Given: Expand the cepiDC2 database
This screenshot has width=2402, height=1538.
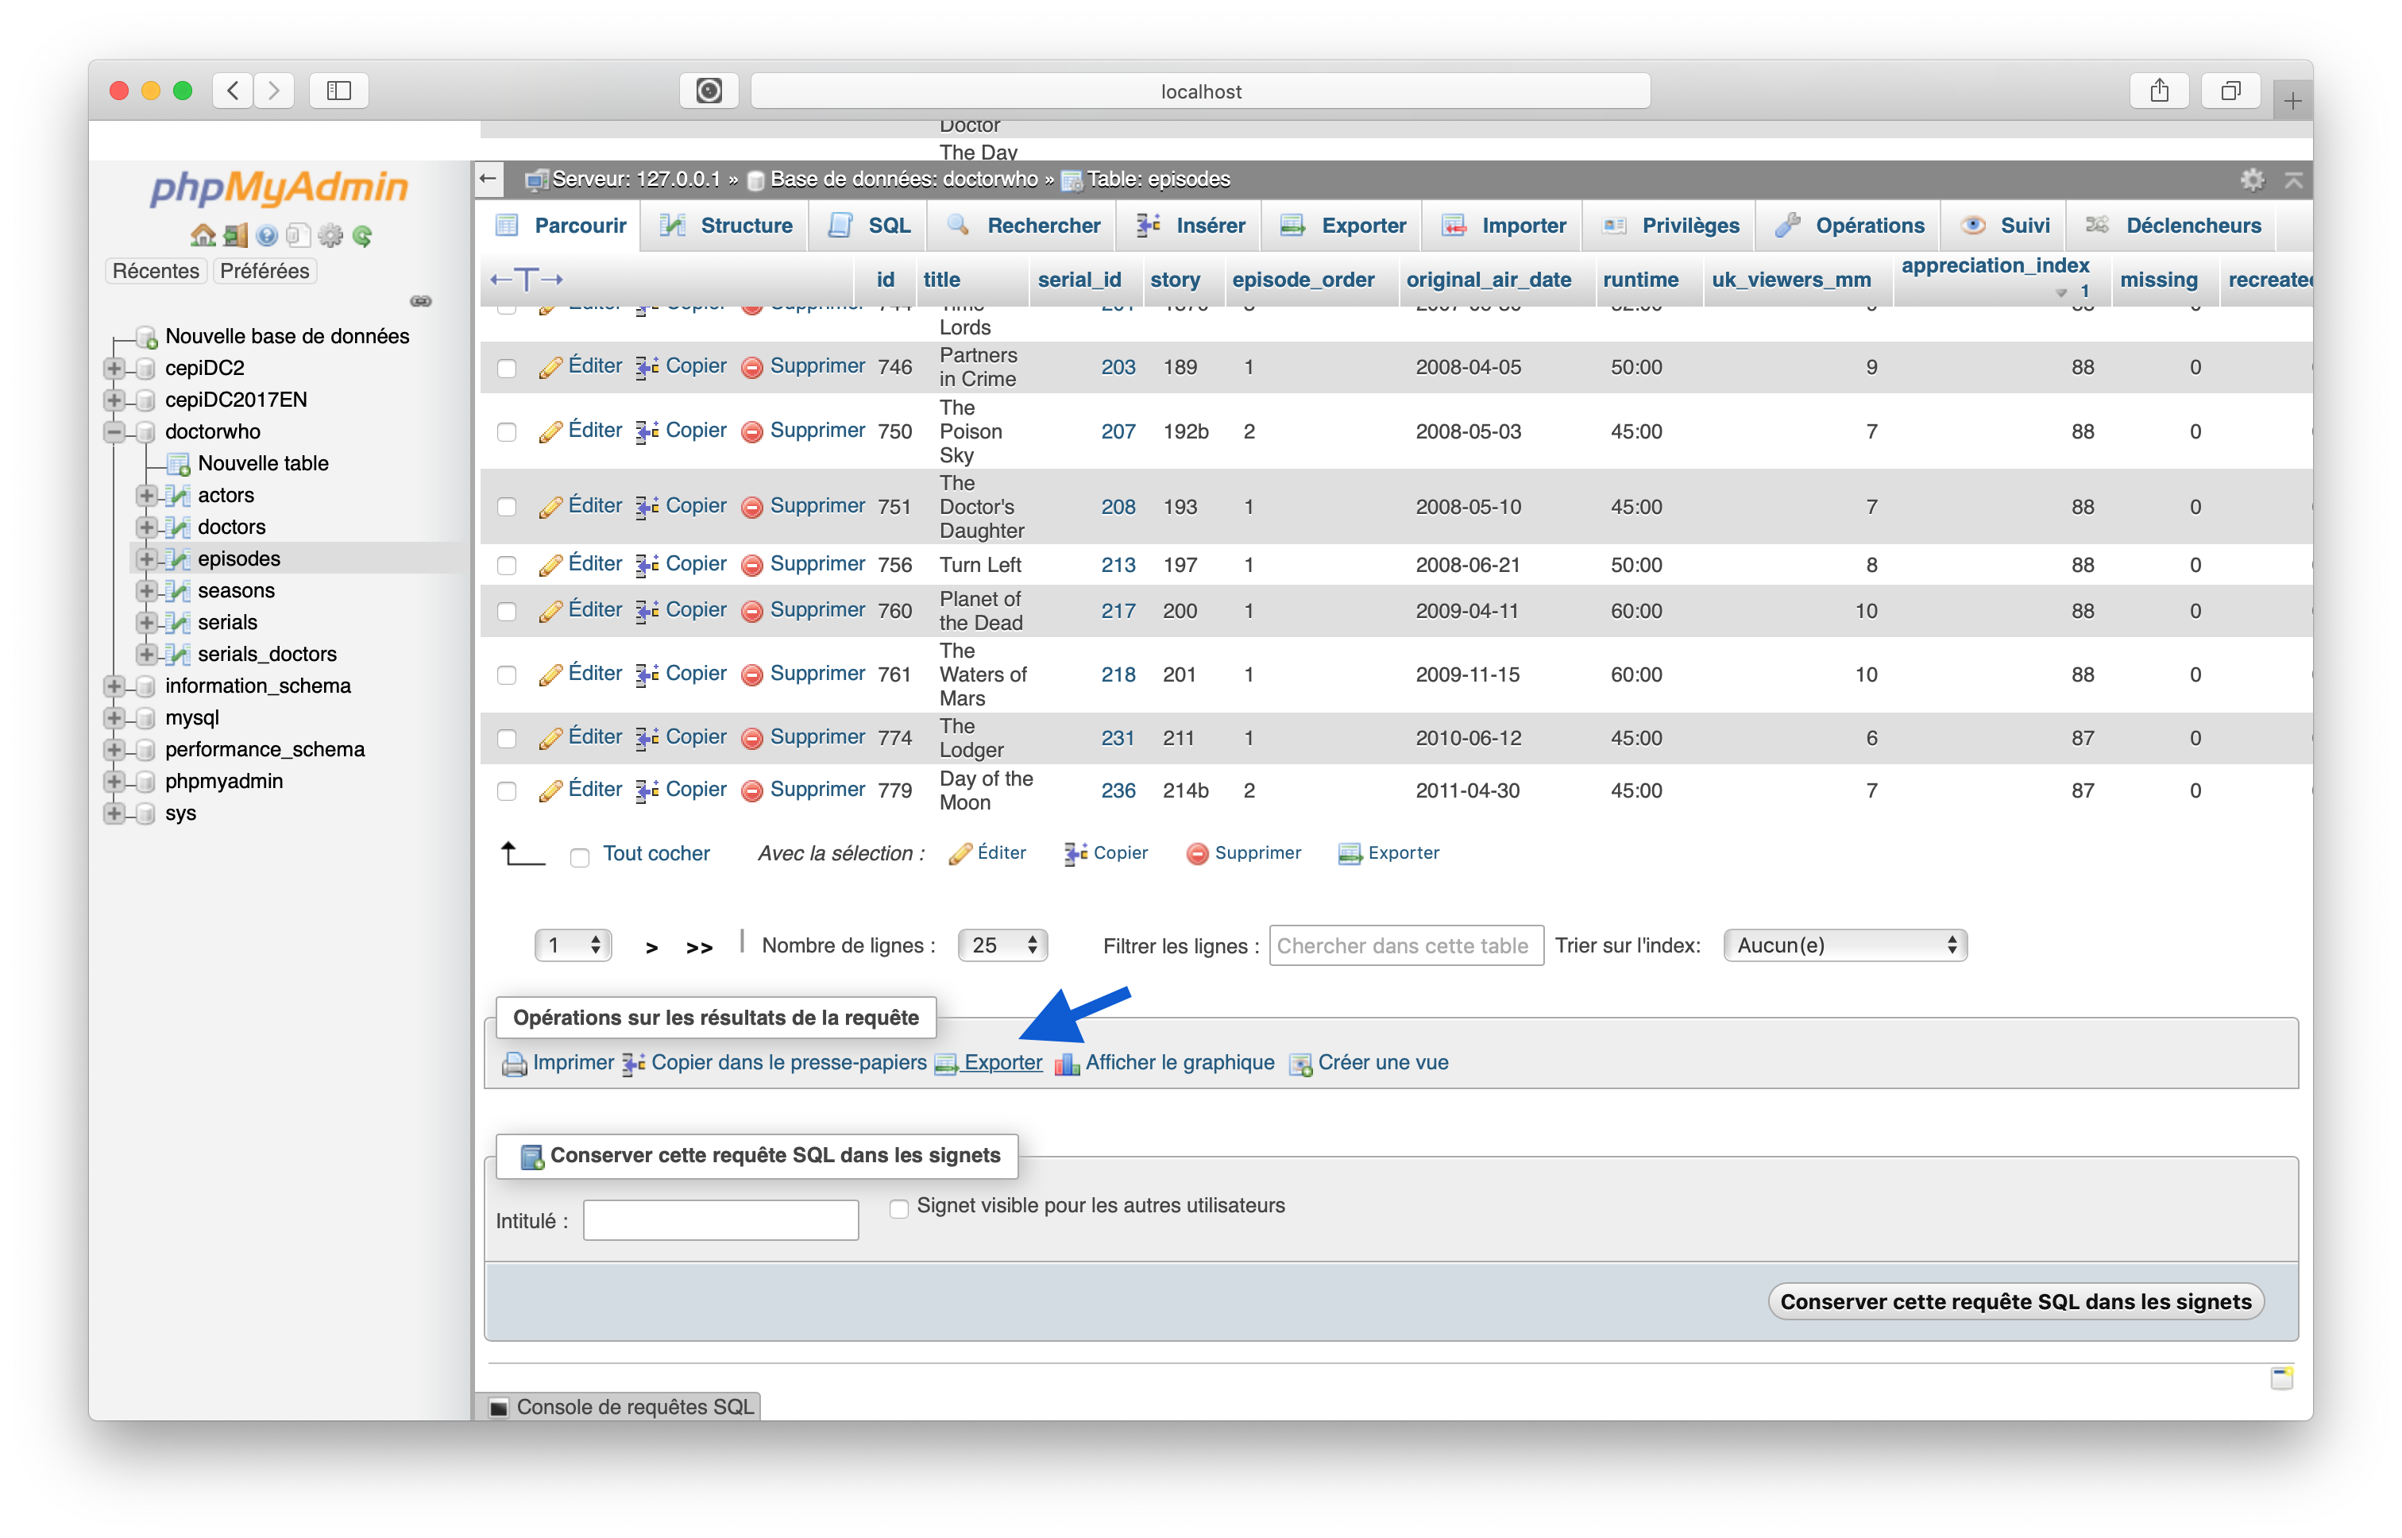Looking at the screenshot, I should [x=115, y=368].
